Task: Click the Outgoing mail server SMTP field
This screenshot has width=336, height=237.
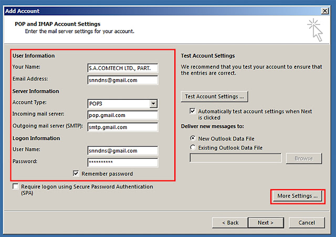Action: [122, 127]
